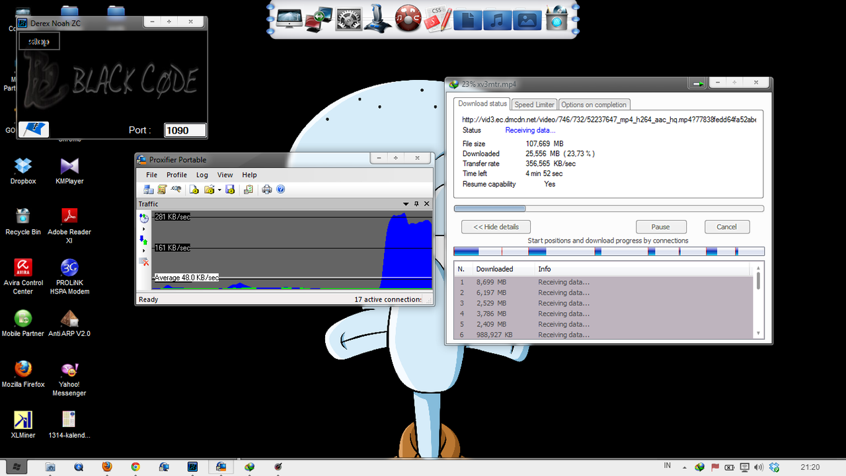Open gear settings icon in top dock

pyautogui.click(x=348, y=19)
